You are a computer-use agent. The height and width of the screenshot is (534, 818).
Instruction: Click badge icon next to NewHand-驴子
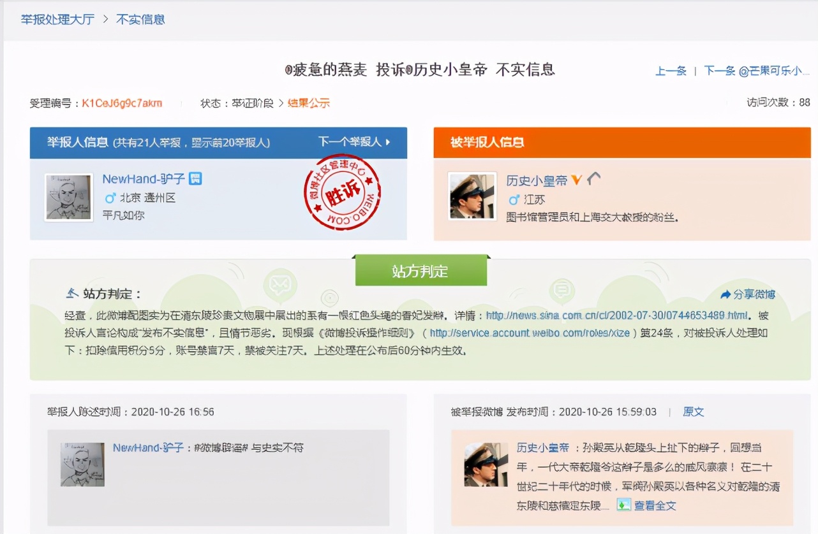(196, 179)
